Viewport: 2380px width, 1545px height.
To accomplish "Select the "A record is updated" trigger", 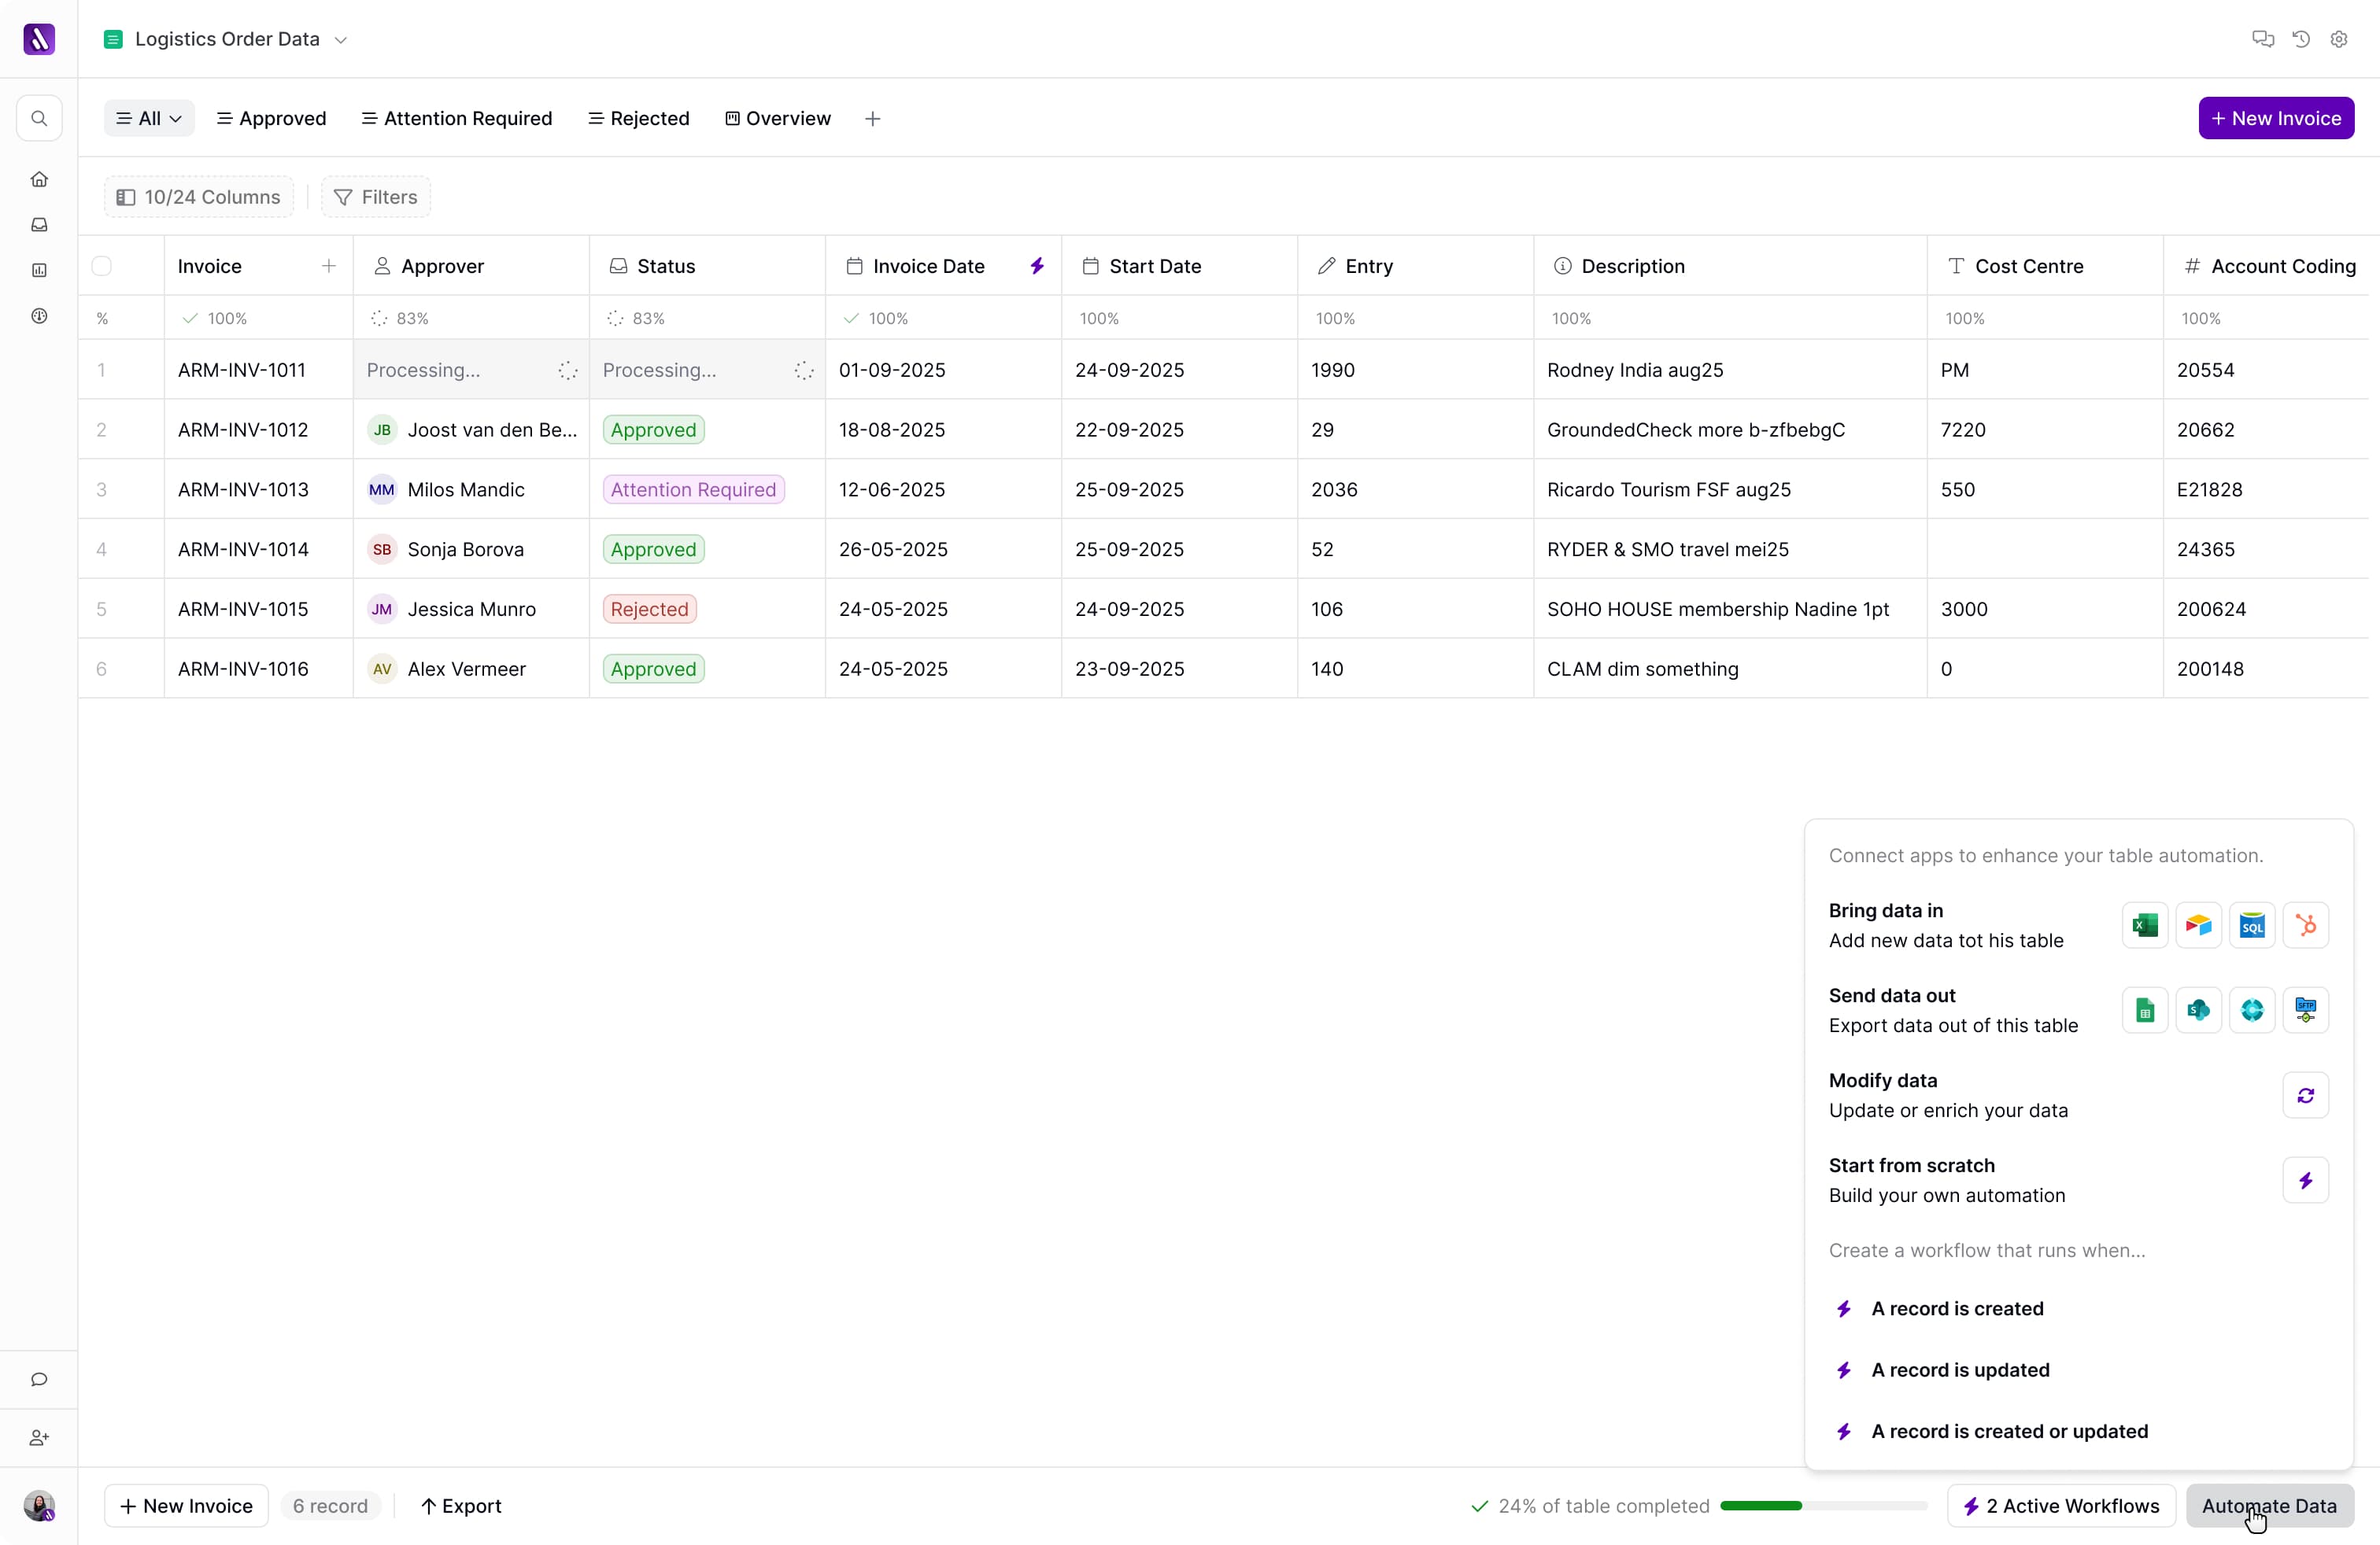I will click(1959, 1370).
